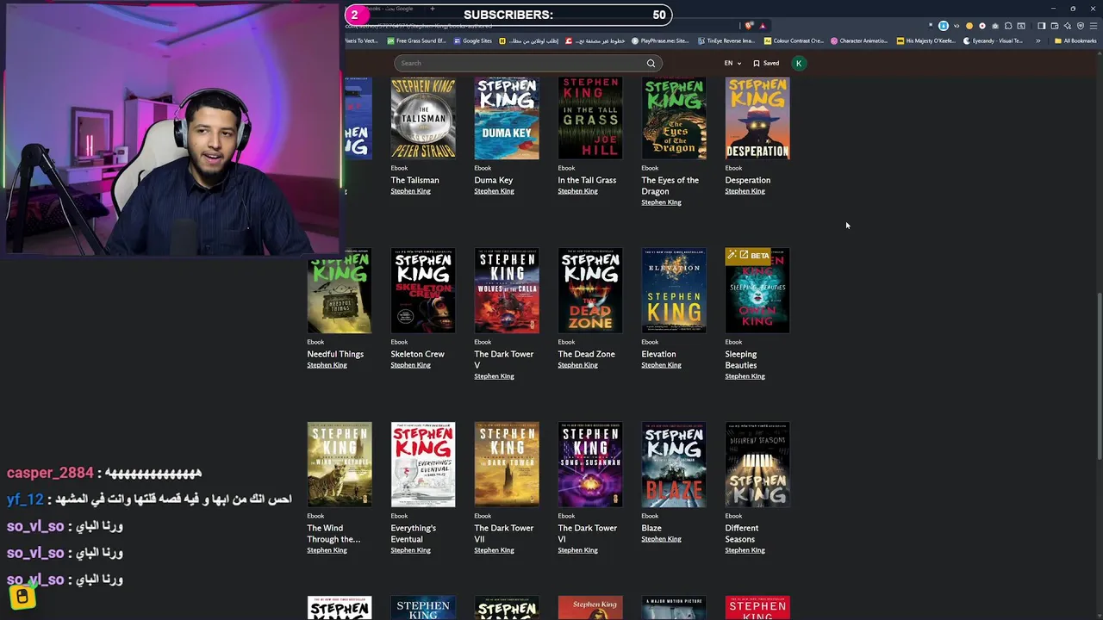Click Stephen King author under Desperation
Viewport: 1103px width, 620px height.
click(745, 191)
